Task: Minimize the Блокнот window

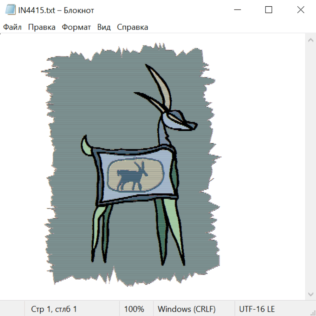Action: tap(237, 10)
